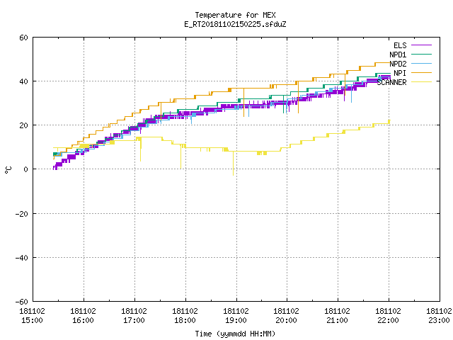This screenshot has width=453, height=340.
Task: Click the NPI legend label
Action: pyautogui.click(x=400, y=73)
